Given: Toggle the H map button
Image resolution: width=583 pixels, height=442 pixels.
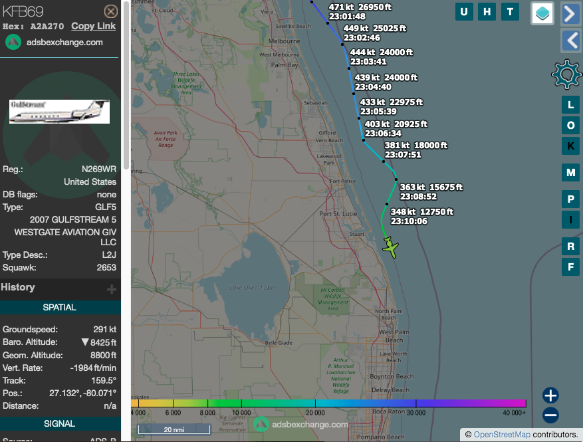Looking at the screenshot, I should 487,11.
